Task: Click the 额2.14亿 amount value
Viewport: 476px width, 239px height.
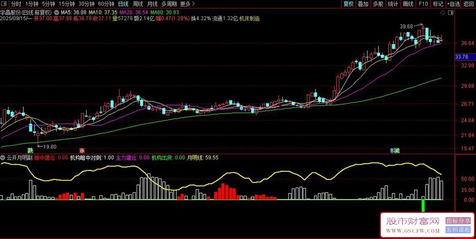Action: (x=144, y=19)
